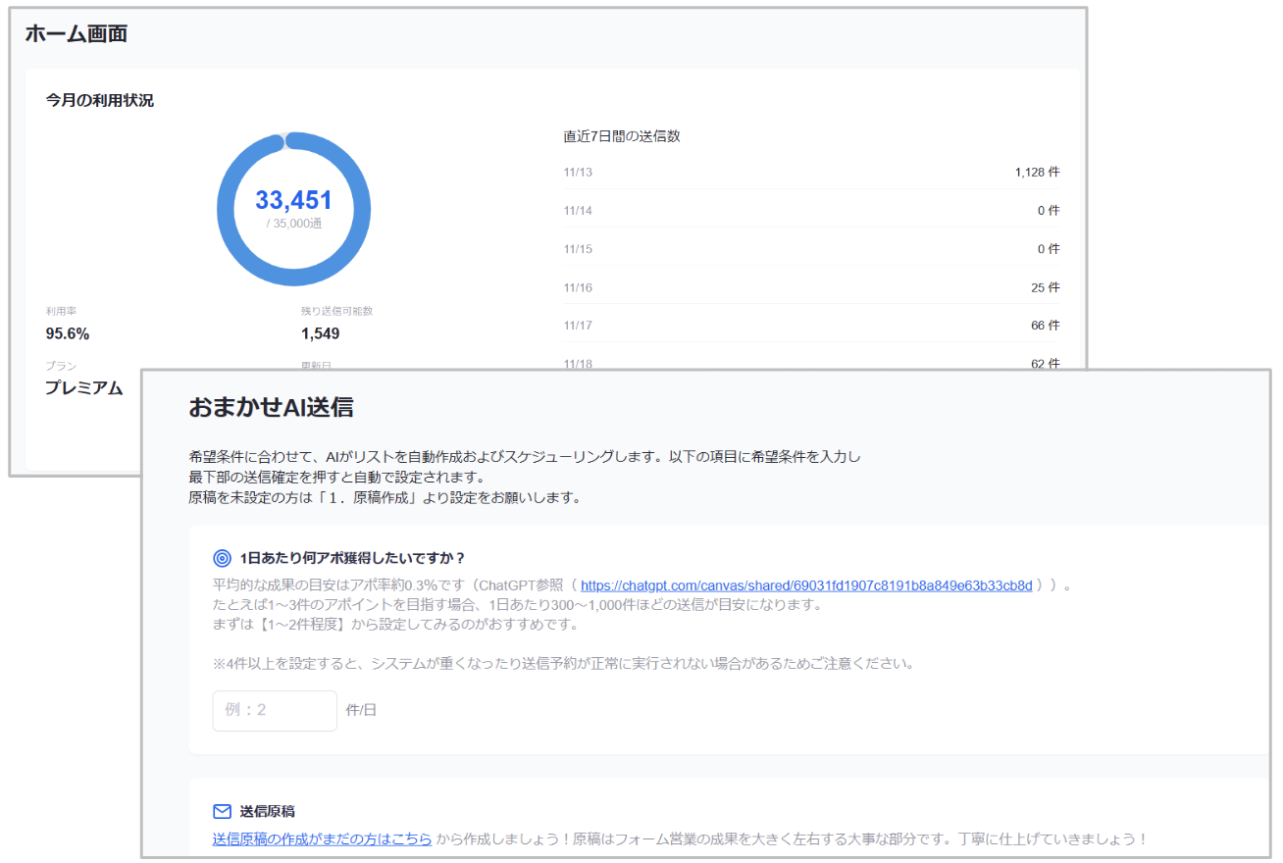Click the envelope icon beside 送信原稿
Screen dimensions: 1283x863
pyautogui.click(x=222, y=812)
